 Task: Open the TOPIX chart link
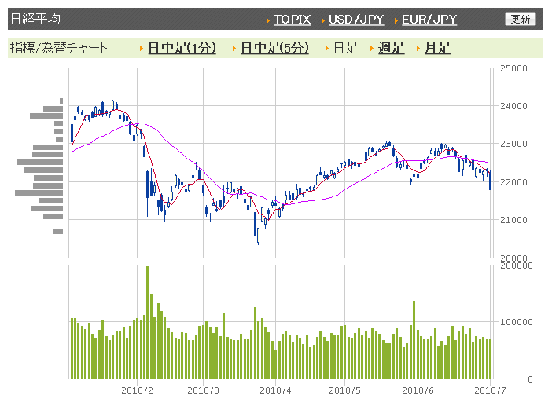tap(292, 20)
